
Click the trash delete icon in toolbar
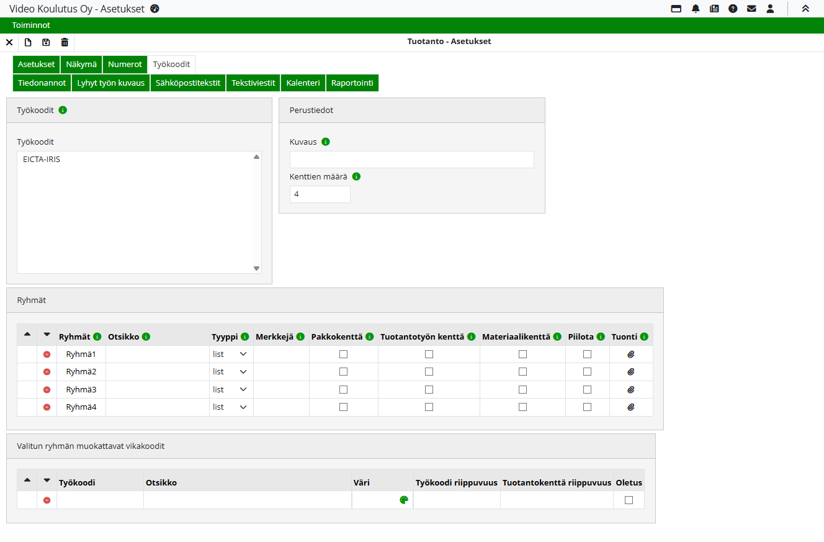pyautogui.click(x=65, y=42)
